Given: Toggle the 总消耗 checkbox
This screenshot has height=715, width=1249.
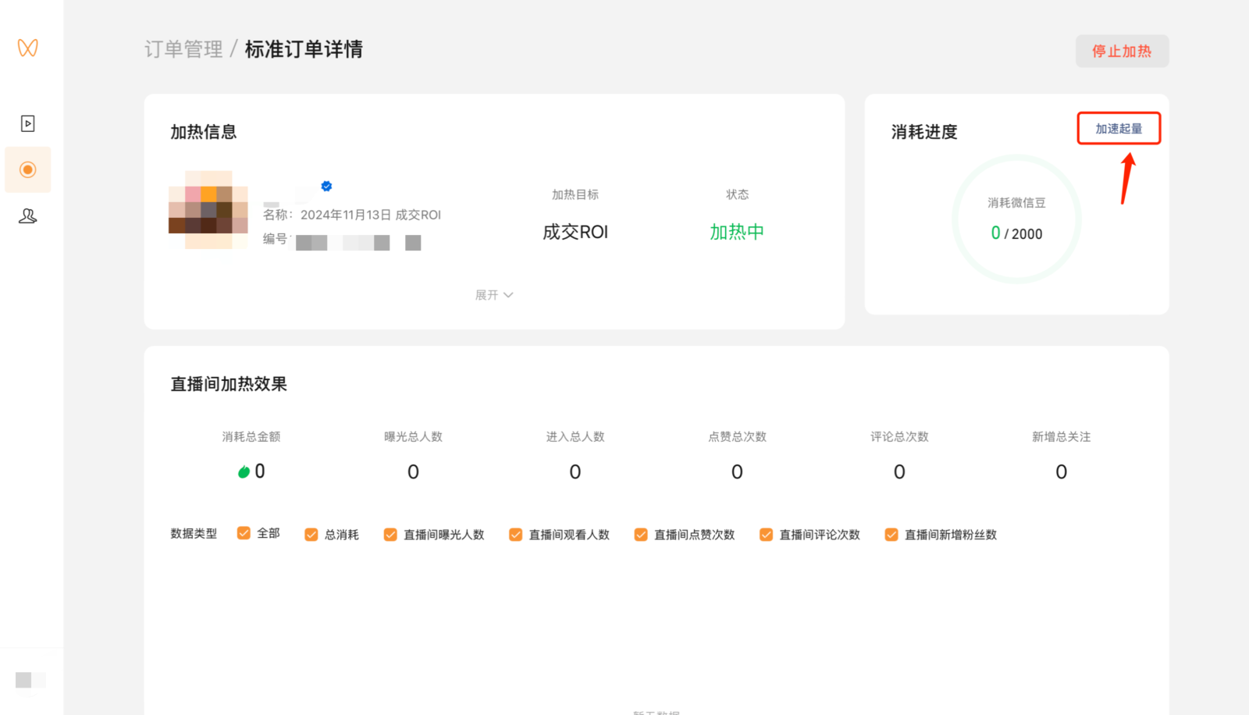Looking at the screenshot, I should pos(311,535).
